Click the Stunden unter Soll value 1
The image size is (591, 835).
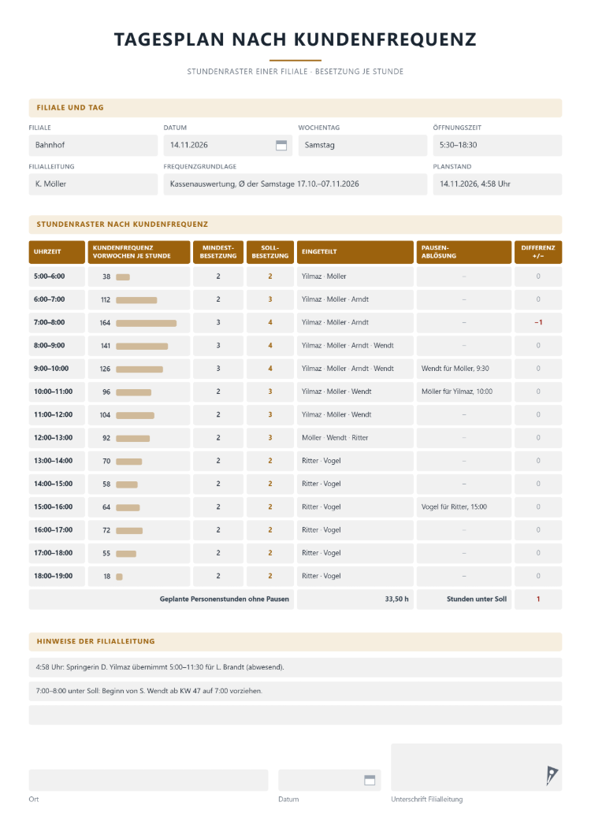click(537, 599)
